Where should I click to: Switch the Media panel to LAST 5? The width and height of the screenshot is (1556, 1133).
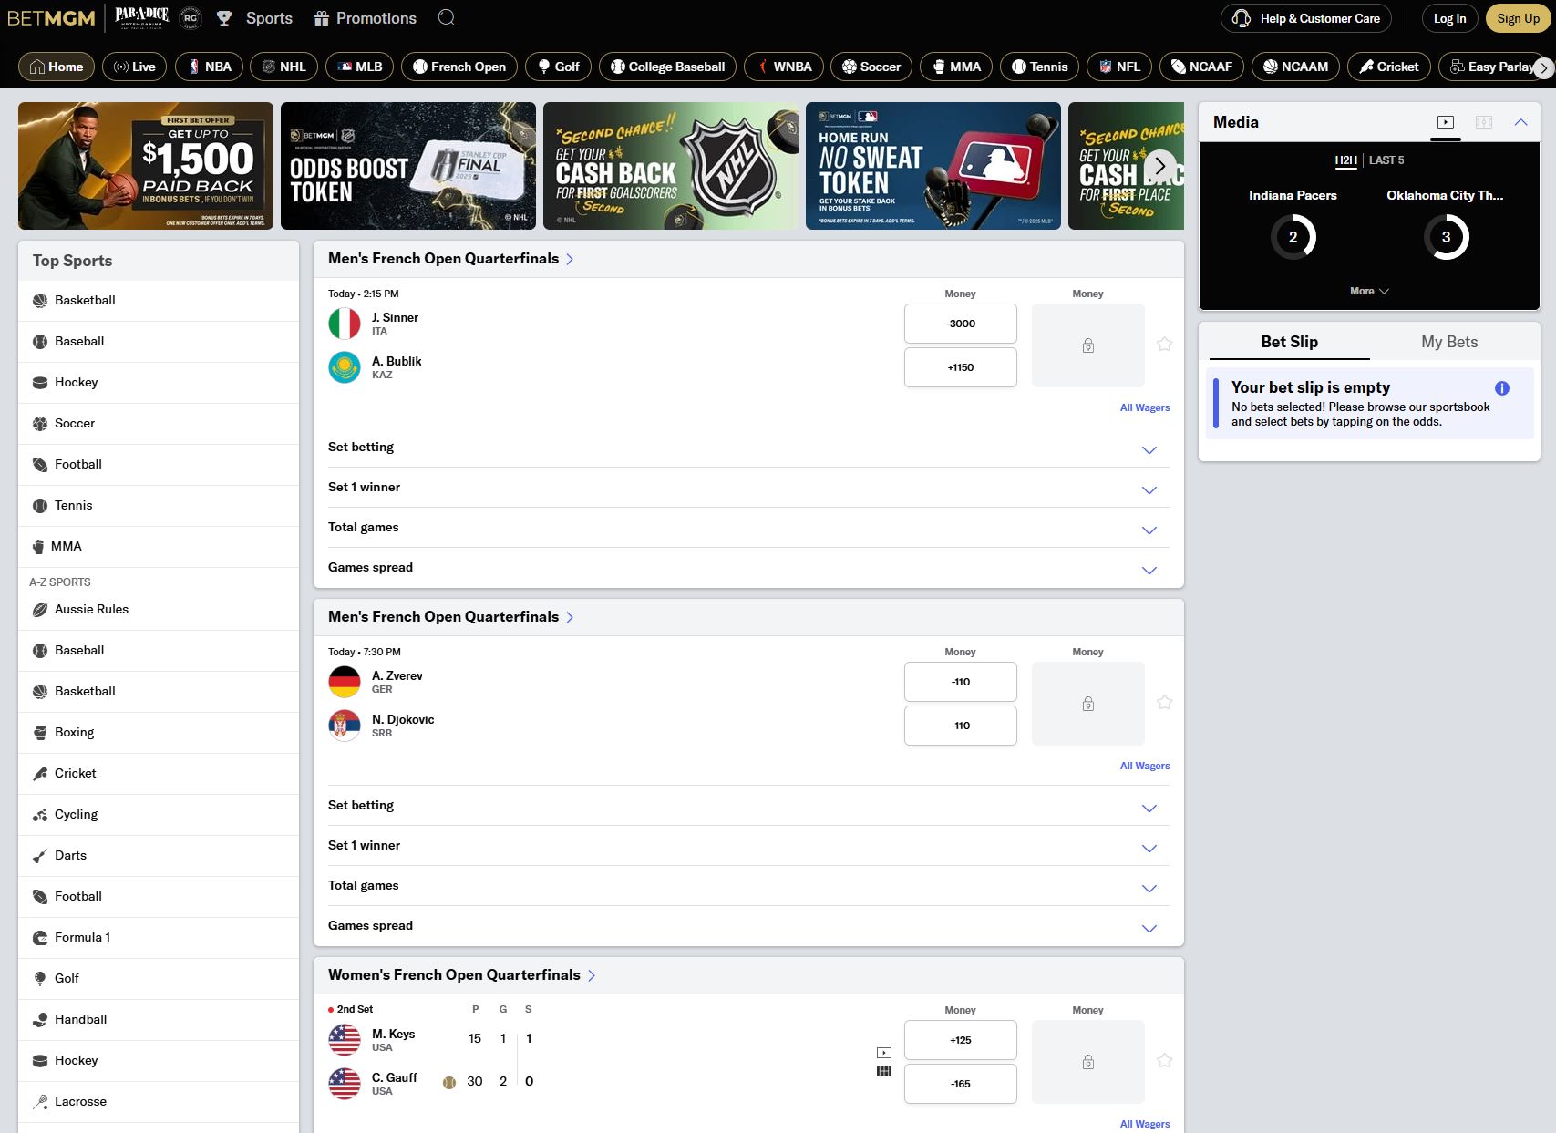1385,160
